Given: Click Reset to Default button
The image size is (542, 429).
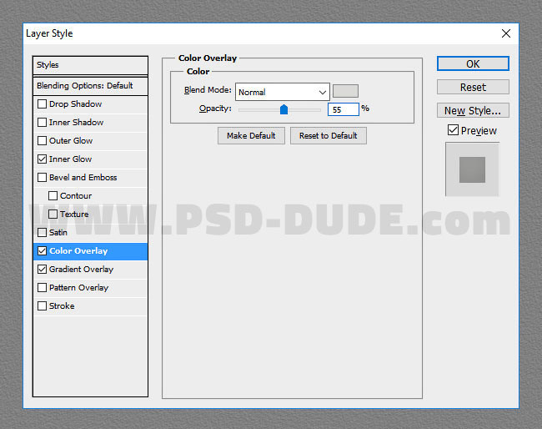Looking at the screenshot, I should [x=328, y=135].
